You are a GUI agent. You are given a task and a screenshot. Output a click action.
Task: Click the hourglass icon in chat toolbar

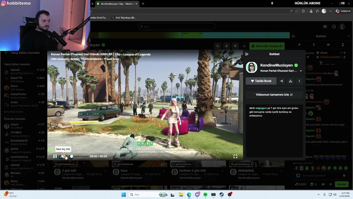pos(343,45)
